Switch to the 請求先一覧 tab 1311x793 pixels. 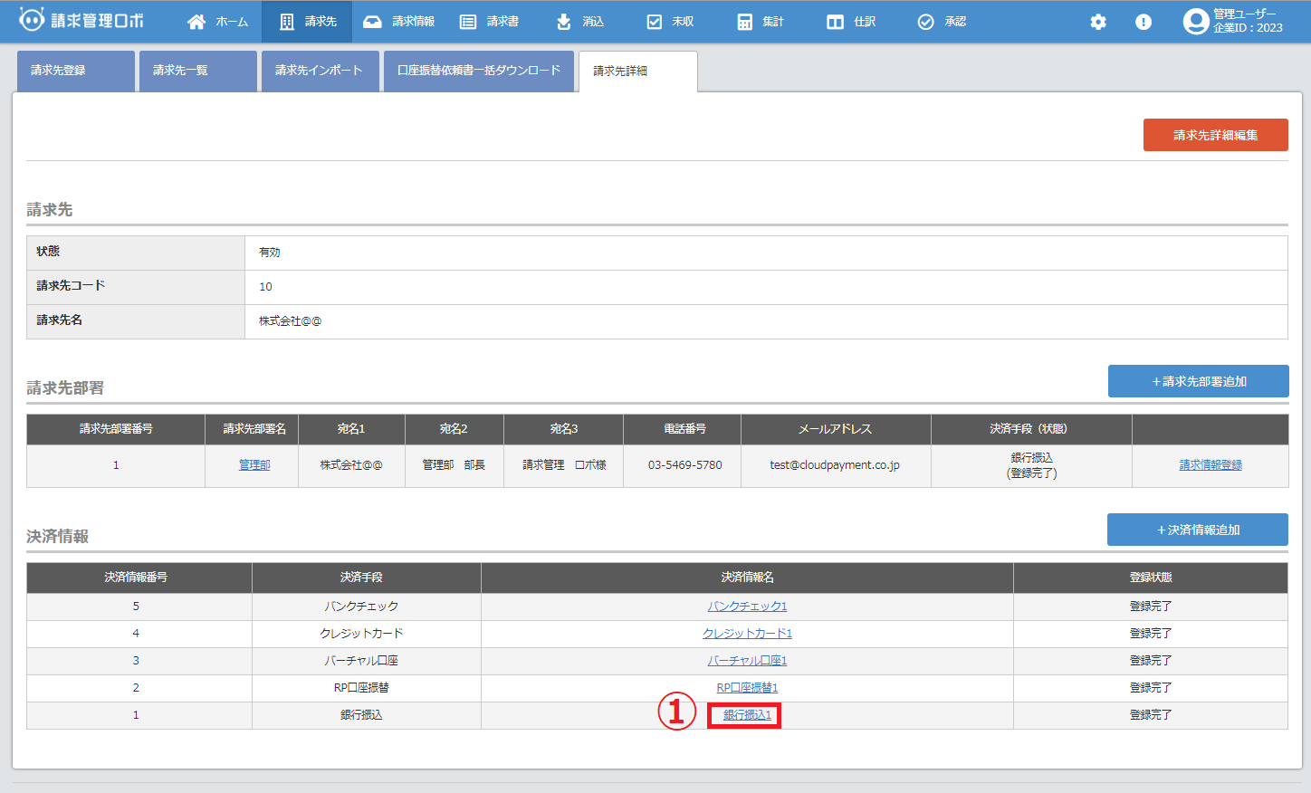click(197, 71)
